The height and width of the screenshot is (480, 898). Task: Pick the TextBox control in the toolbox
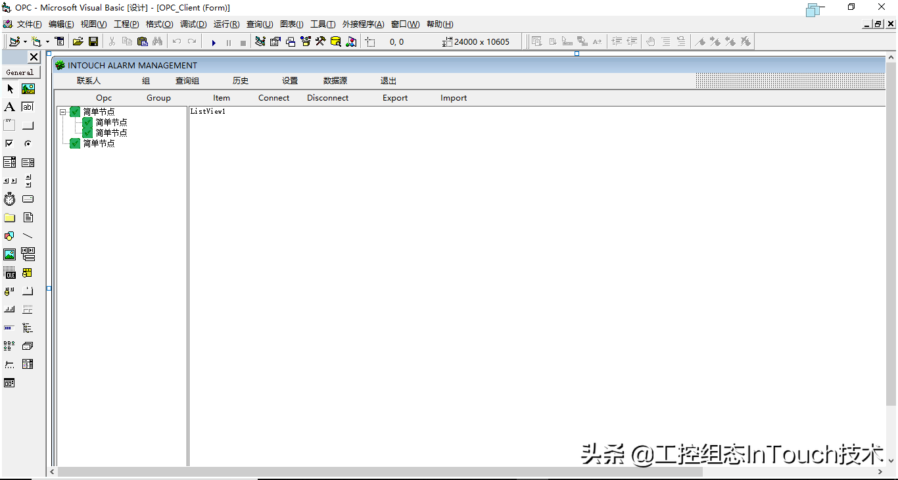click(x=28, y=107)
